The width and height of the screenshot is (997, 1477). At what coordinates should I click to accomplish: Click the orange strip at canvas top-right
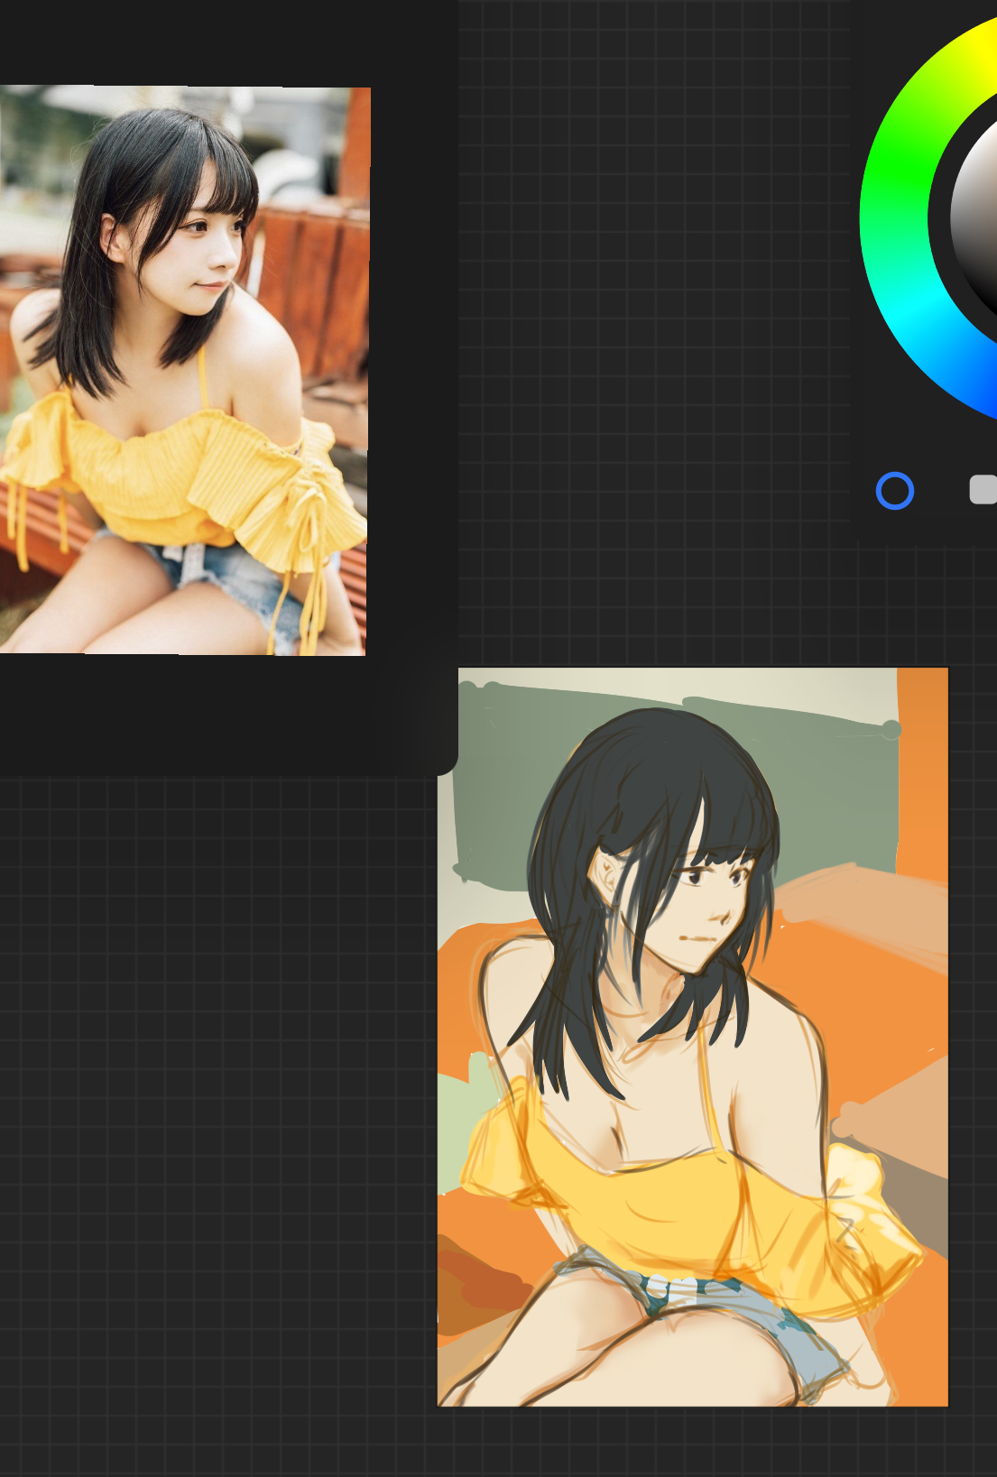pyautogui.click(x=922, y=767)
